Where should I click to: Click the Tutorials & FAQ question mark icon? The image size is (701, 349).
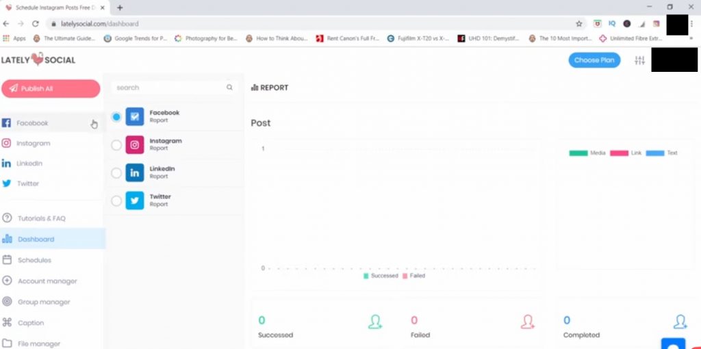[7, 218]
